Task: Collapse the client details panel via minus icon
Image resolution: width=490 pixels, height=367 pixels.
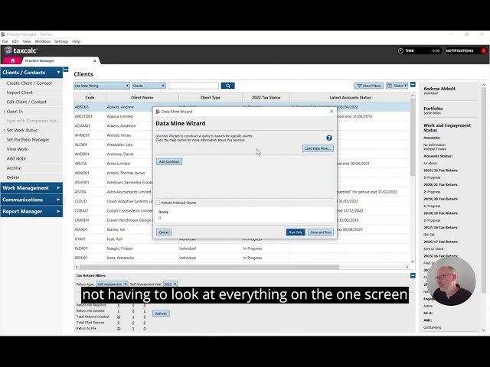Action: point(413,85)
